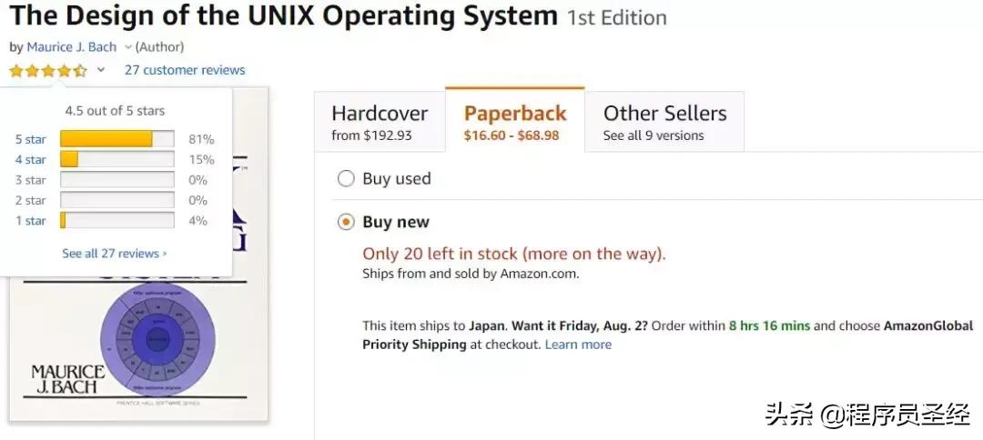Filter reviews by 4 star link
Screen dimensions: 983x440
30,160
